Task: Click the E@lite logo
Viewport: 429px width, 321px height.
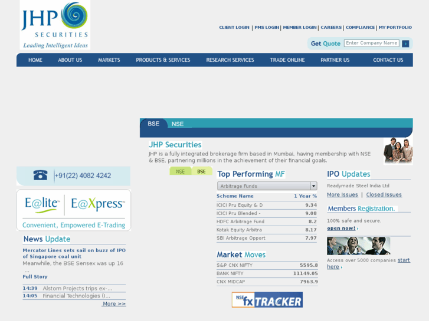Action: (42, 204)
